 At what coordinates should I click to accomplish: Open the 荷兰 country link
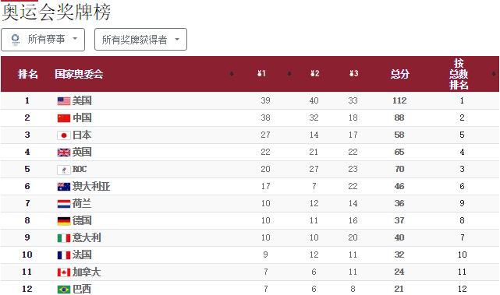[82, 204]
